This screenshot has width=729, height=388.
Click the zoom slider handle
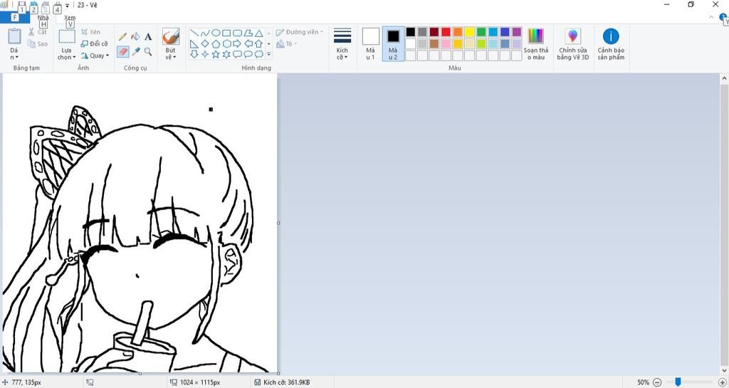678,382
